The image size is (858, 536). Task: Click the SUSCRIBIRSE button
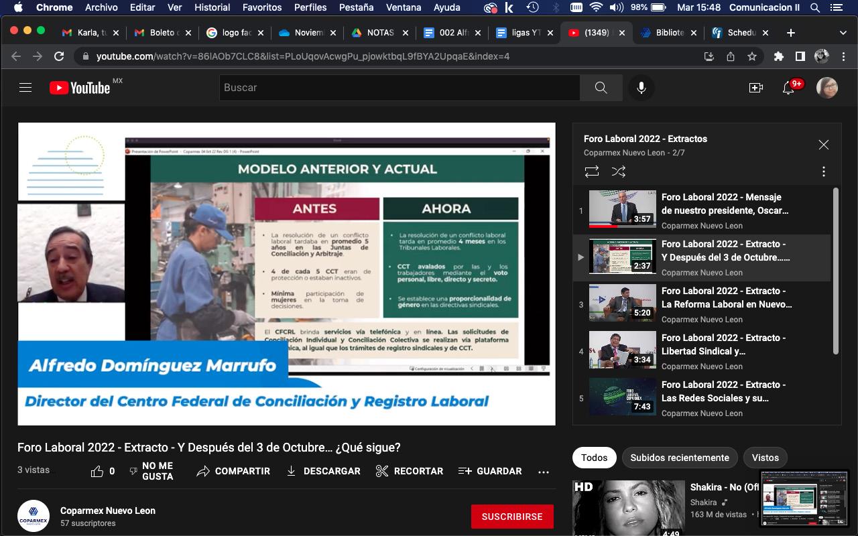coord(512,517)
